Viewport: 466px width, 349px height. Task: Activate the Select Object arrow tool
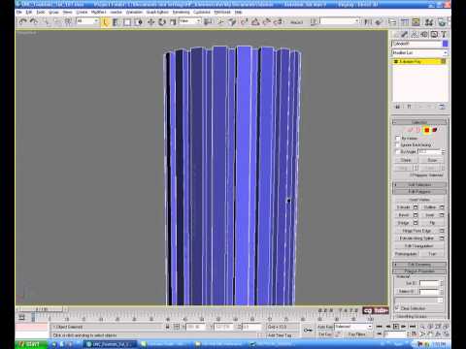105,22
